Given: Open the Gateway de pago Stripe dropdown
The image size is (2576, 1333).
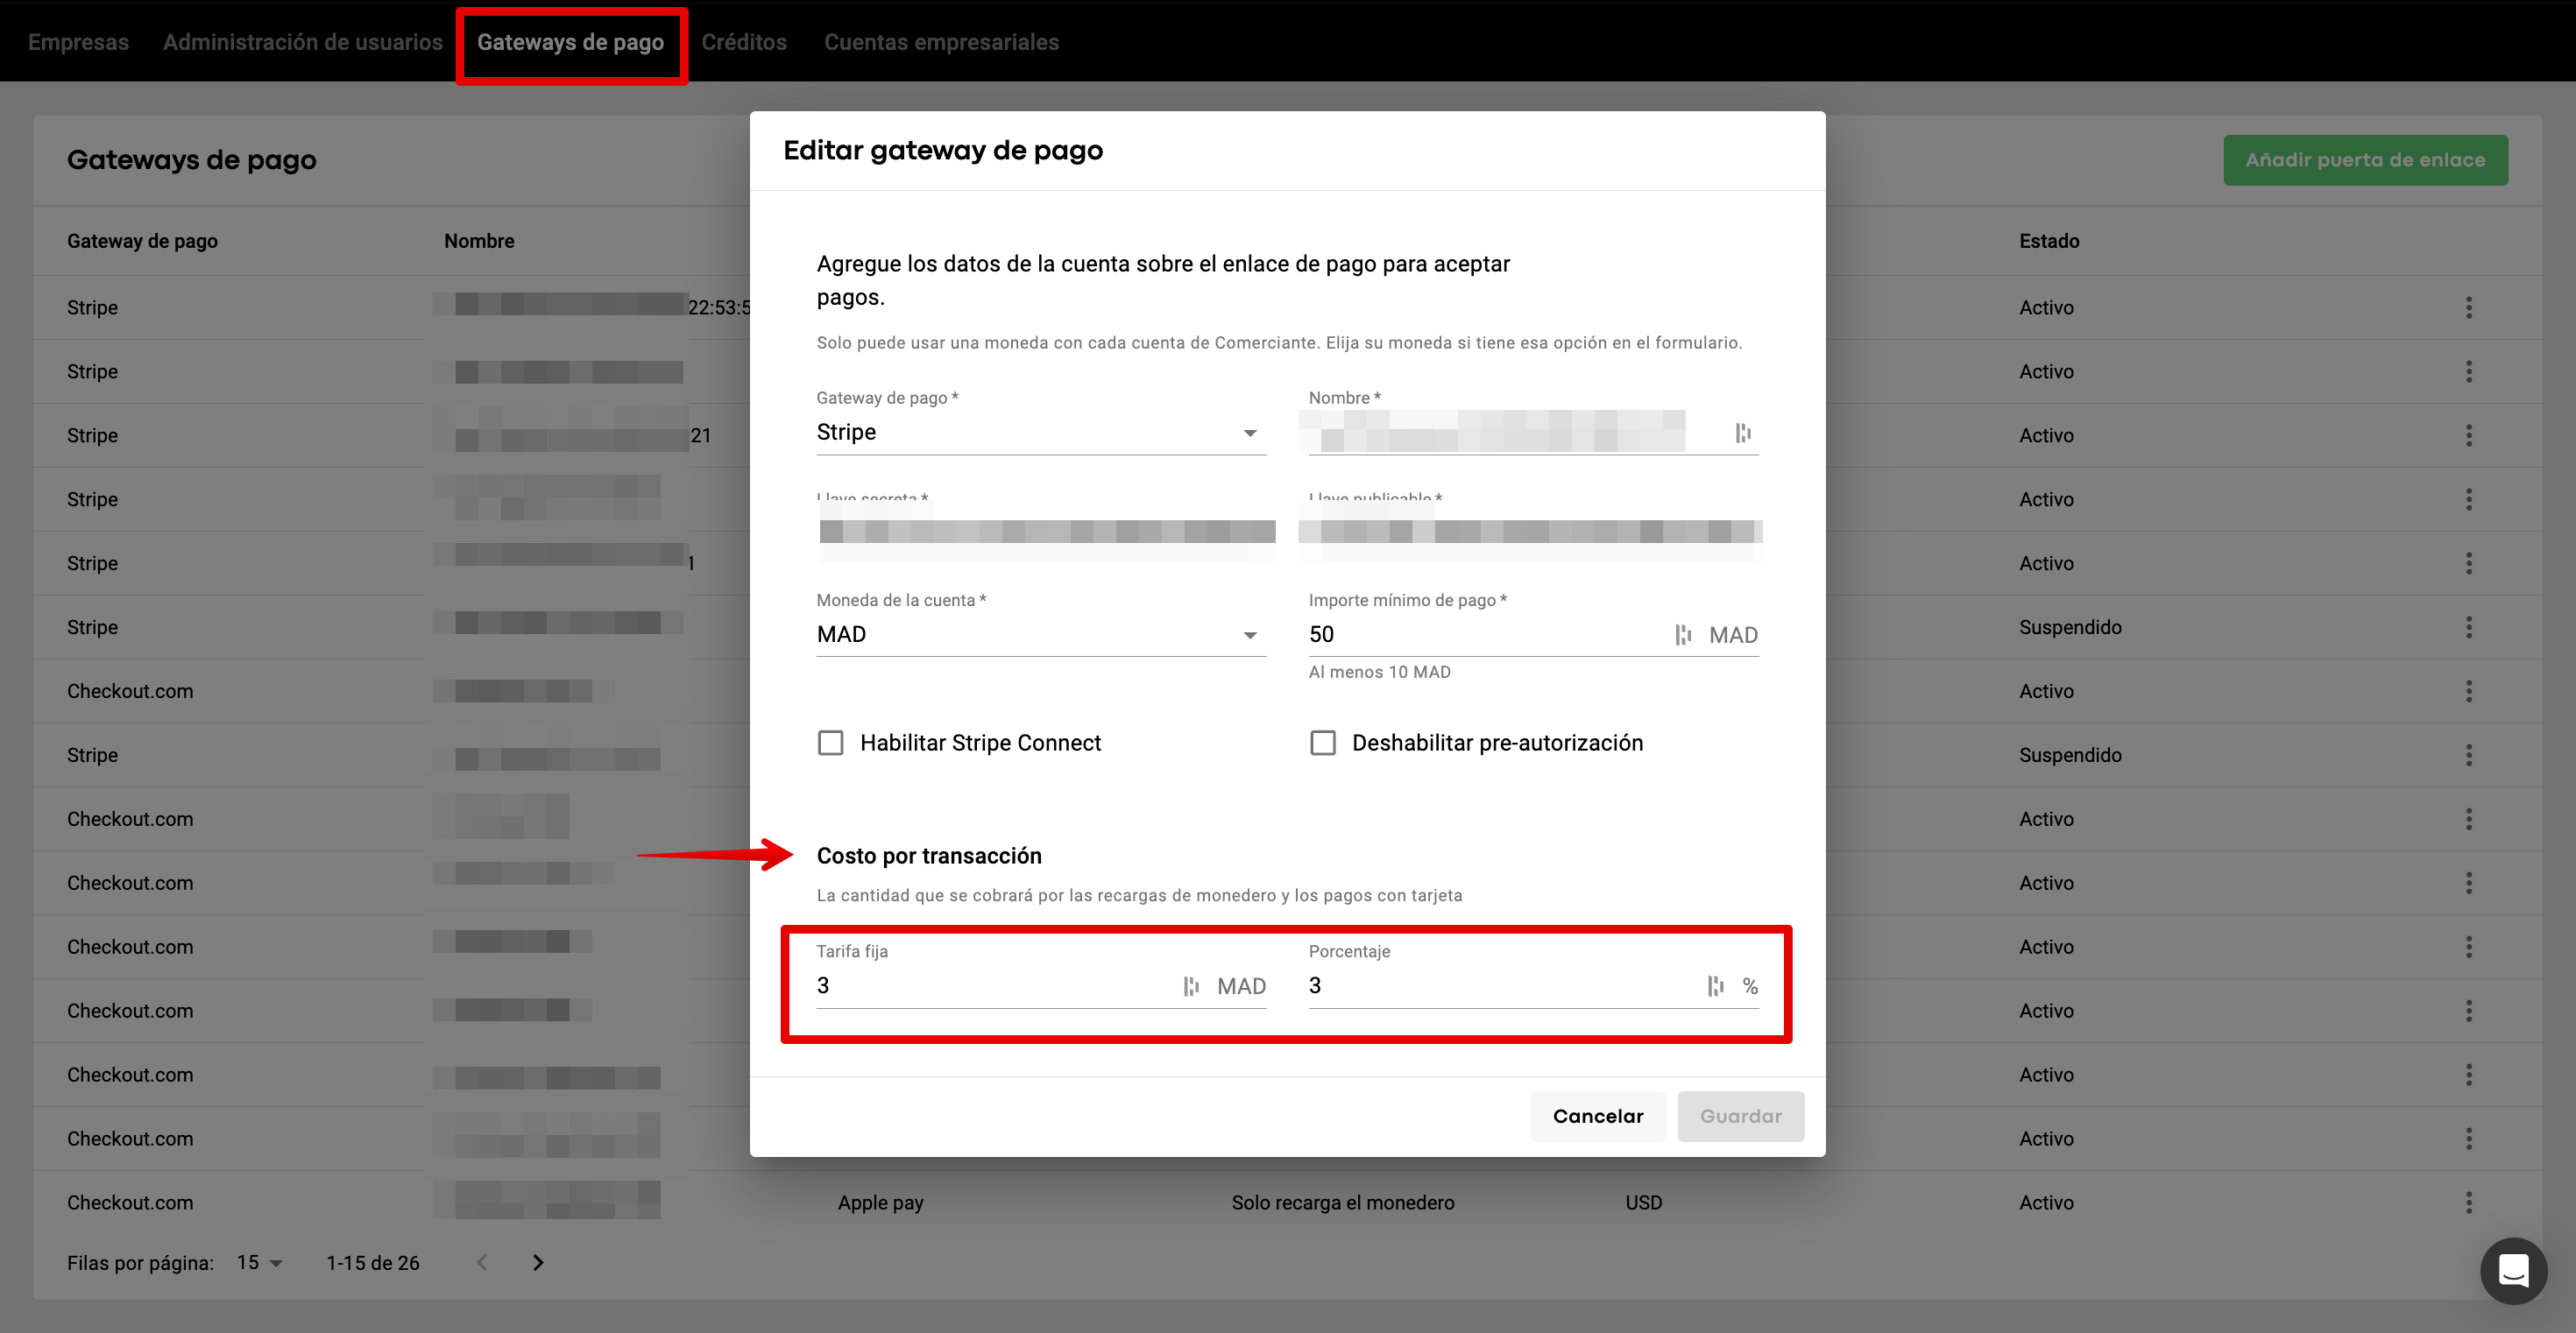Looking at the screenshot, I should (x=1040, y=433).
